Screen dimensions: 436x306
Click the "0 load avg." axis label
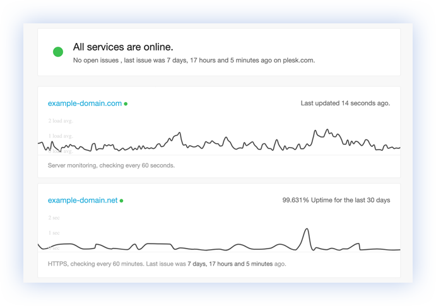(x=61, y=151)
